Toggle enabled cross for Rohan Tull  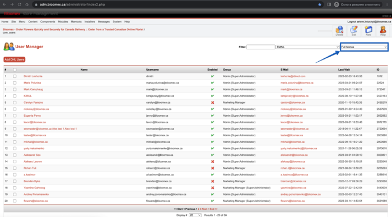coord(212,168)
